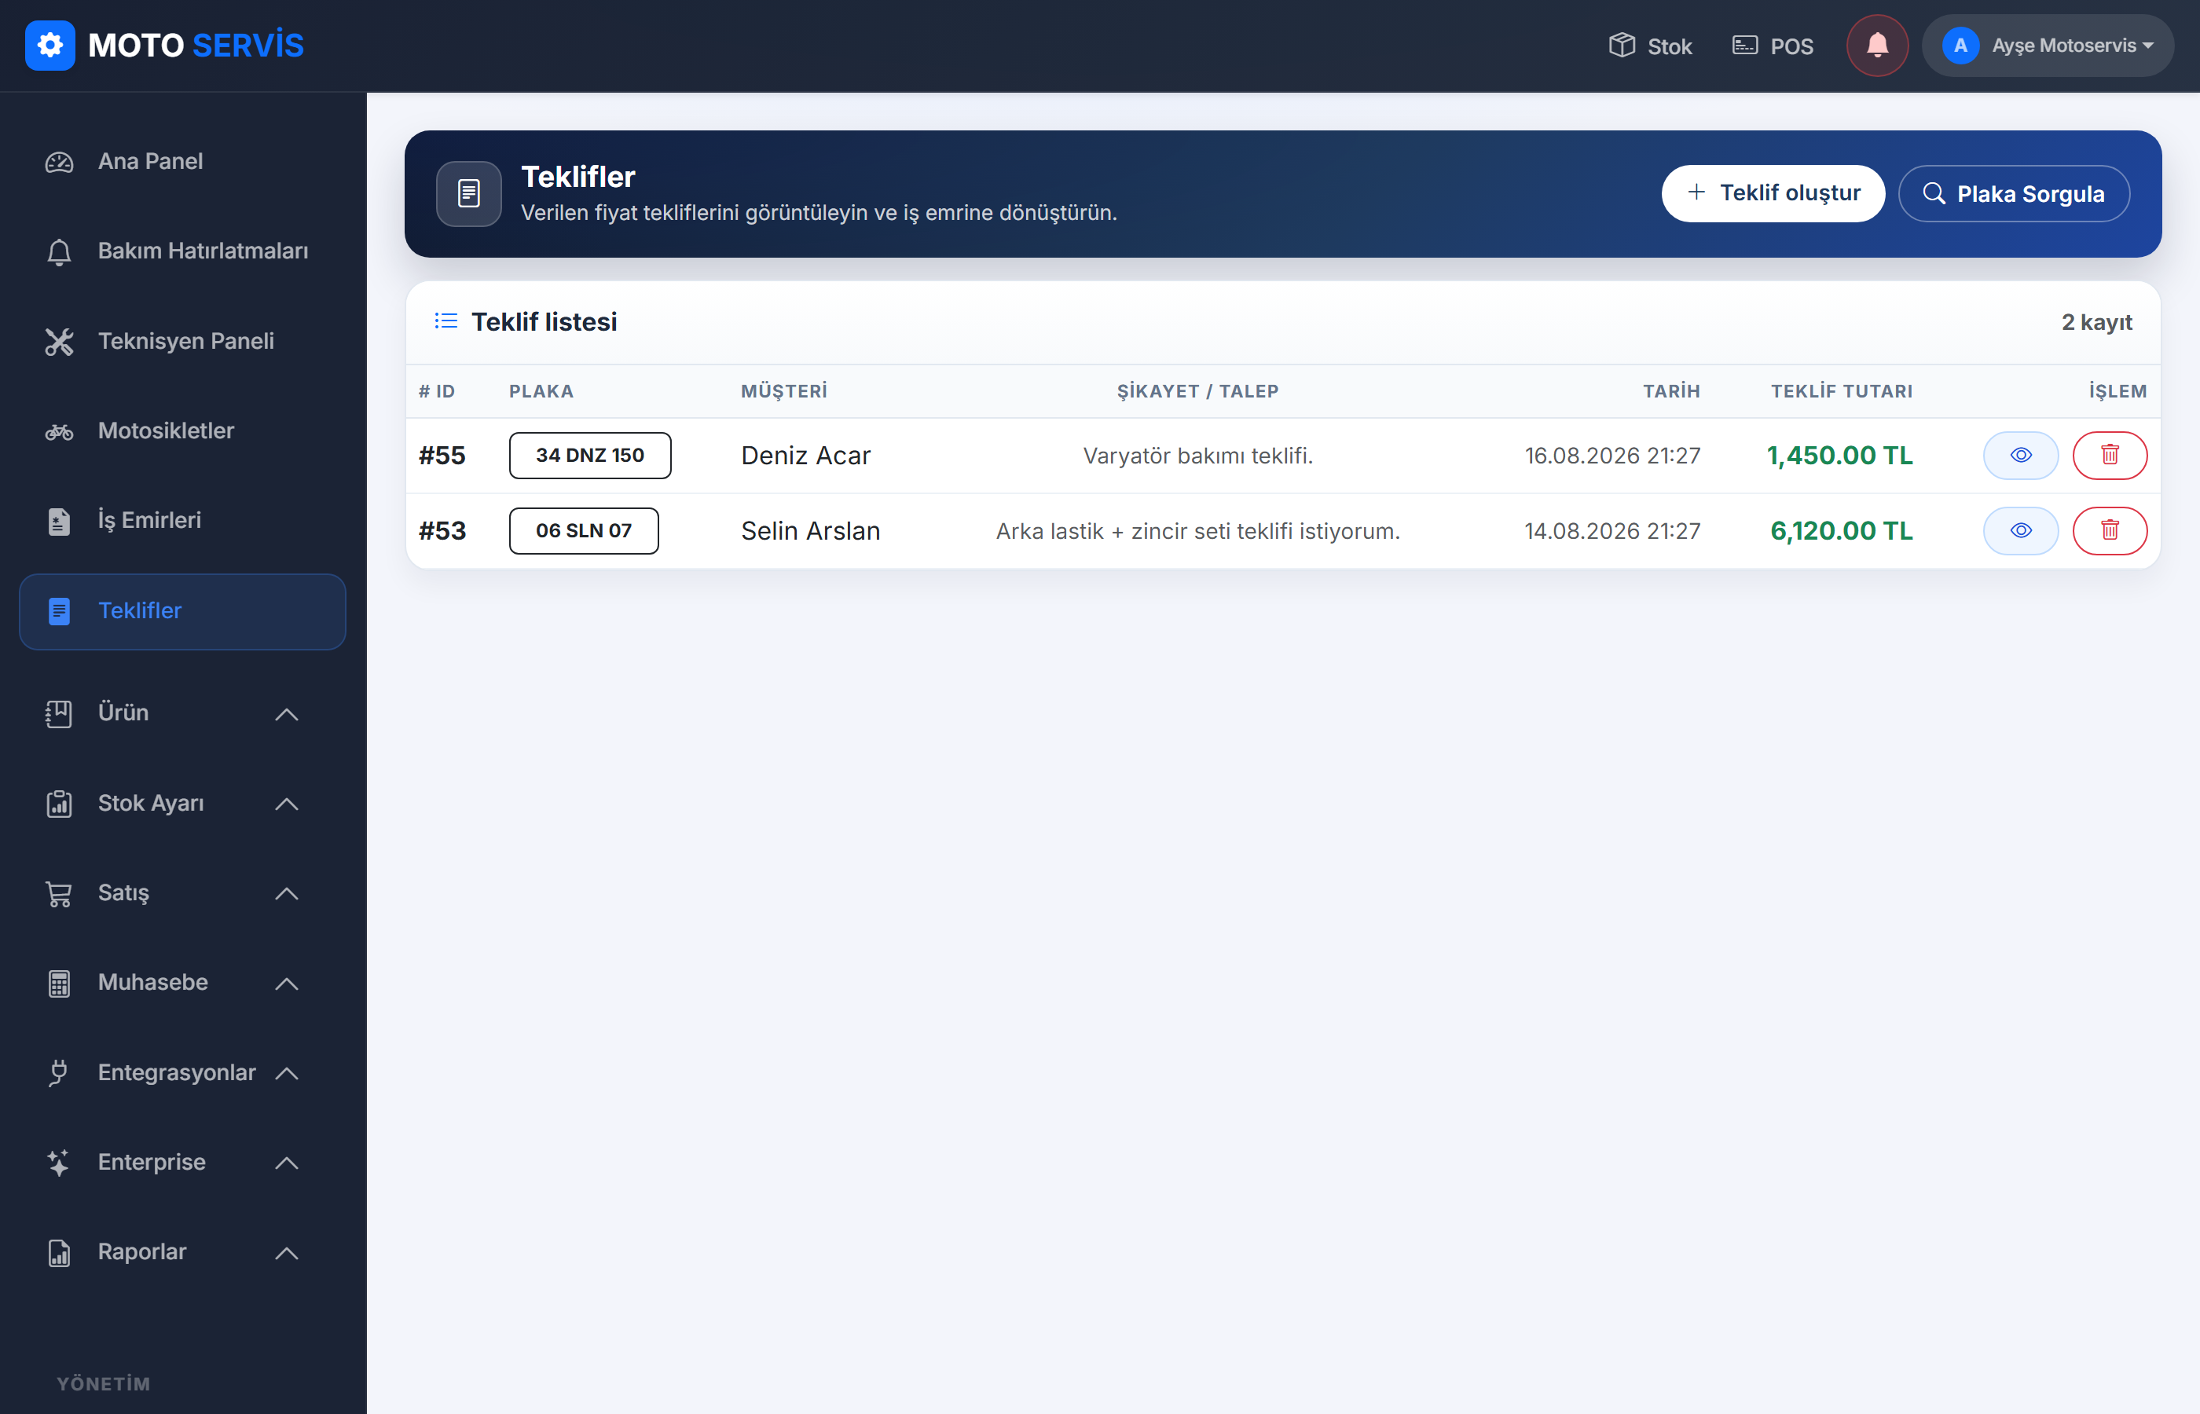The image size is (2200, 1414).
Task: Open the POS terminal in header
Action: 1772,46
